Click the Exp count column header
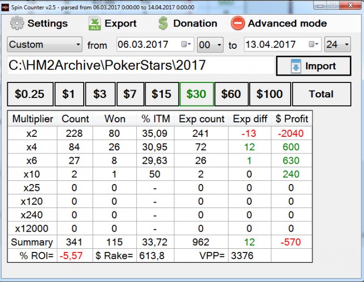Screen dimensions: 364x282 pos(202,119)
